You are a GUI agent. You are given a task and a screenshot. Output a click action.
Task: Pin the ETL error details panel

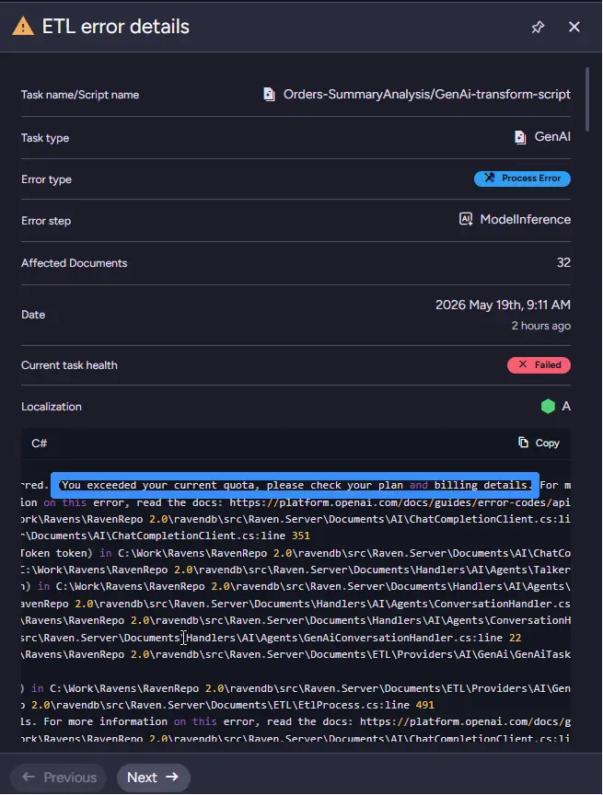point(538,27)
